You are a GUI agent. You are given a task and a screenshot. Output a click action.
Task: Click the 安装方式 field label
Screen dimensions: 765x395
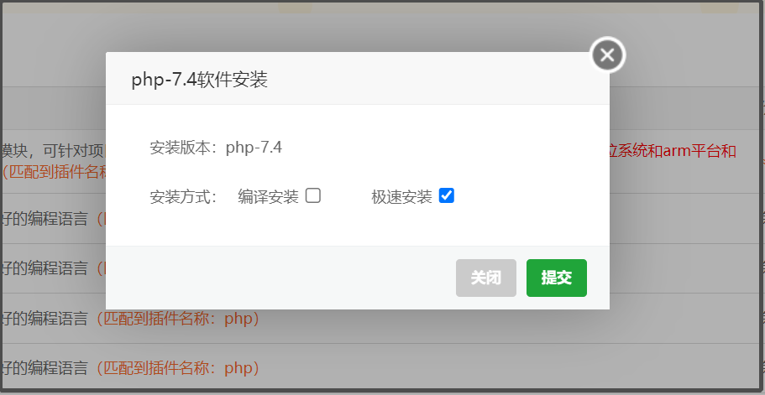(x=183, y=197)
